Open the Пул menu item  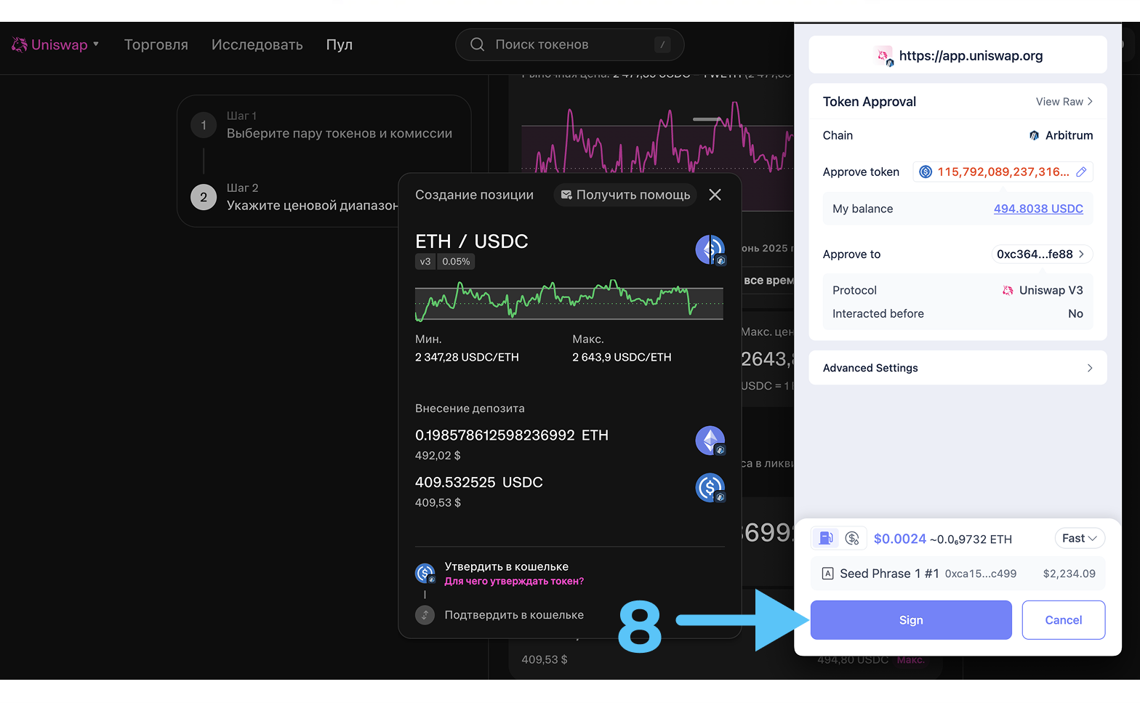pos(339,45)
